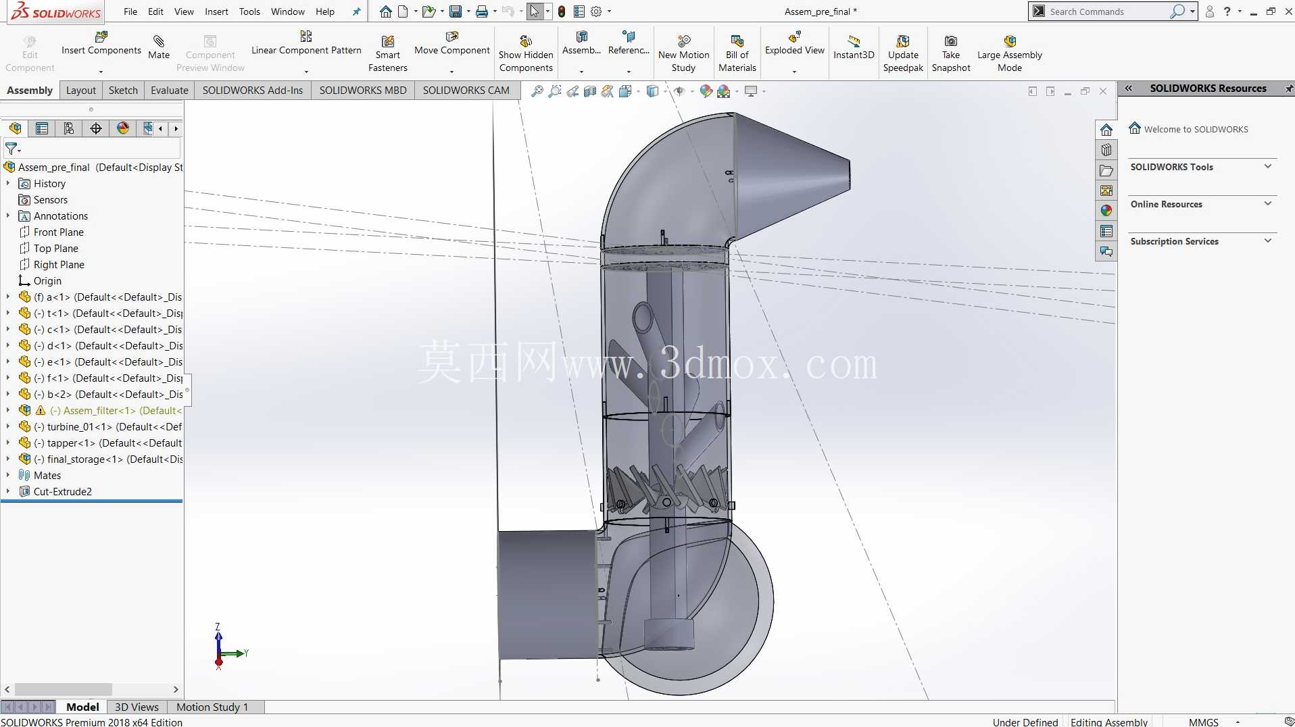
Task: Click the feature tree horizontal scrollbar
Action: coord(63,689)
